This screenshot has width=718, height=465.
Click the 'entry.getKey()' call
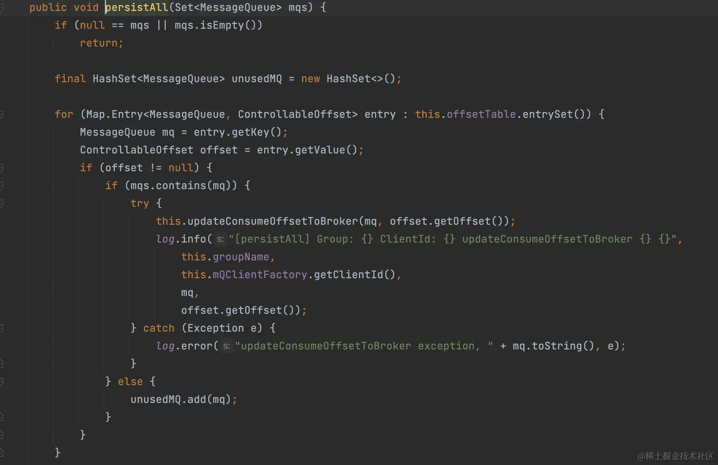click(237, 132)
